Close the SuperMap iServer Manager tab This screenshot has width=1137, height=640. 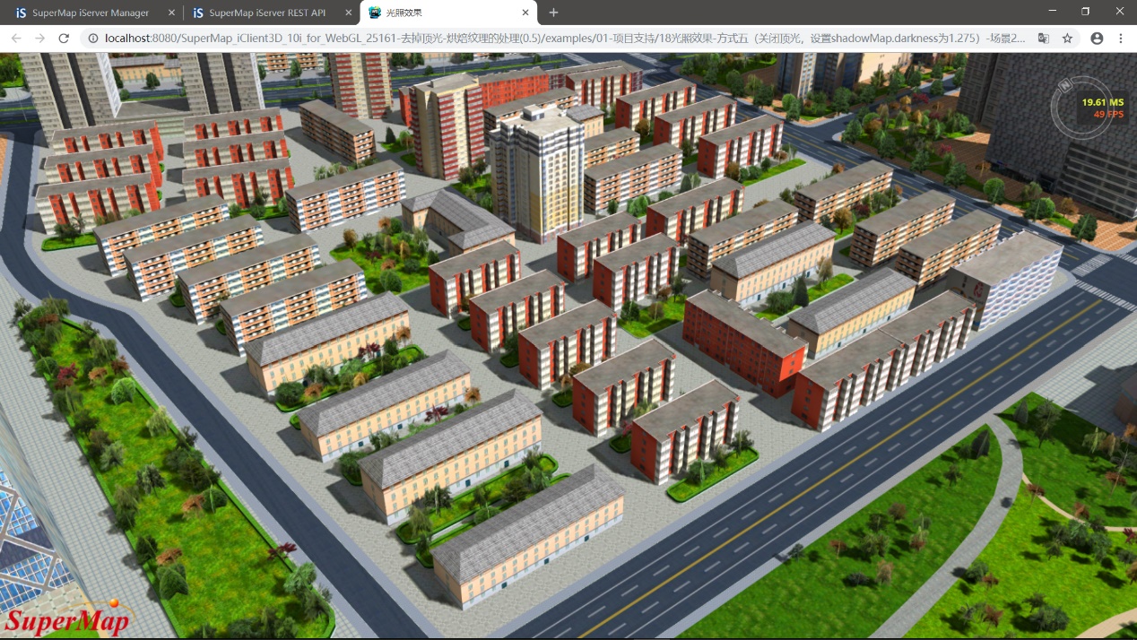pos(170,13)
